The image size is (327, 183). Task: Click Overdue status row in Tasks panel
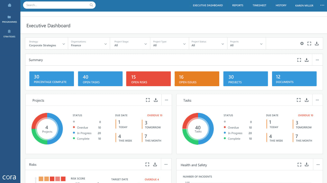point(238,127)
